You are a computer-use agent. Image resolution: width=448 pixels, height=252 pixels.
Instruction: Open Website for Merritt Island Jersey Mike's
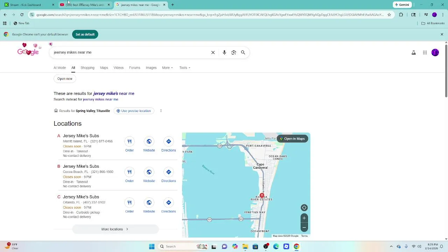point(149,141)
